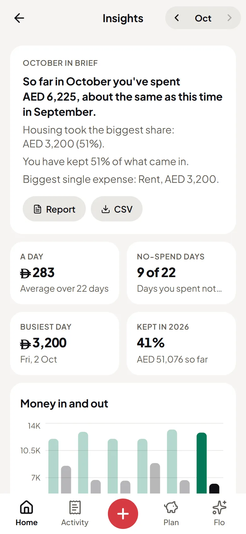Open the Activity receipt icon
This screenshot has width=246, height=534.
click(x=75, y=507)
